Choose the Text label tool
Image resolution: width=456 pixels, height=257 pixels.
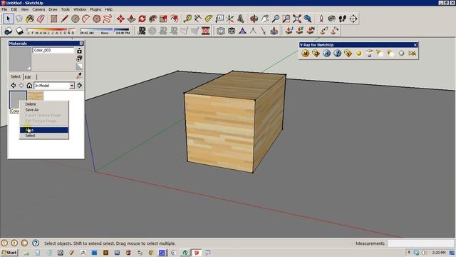pos(219,19)
